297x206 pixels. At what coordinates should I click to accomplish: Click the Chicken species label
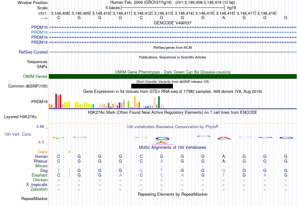(x=40, y=180)
